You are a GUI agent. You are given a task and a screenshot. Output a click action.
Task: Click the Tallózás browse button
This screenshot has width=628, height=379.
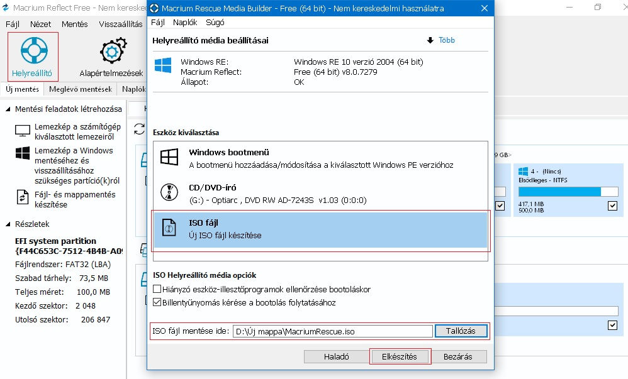461,331
